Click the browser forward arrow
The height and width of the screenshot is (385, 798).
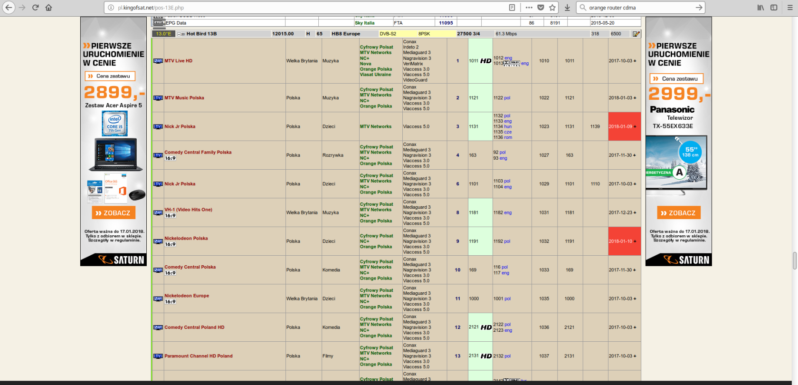point(22,8)
